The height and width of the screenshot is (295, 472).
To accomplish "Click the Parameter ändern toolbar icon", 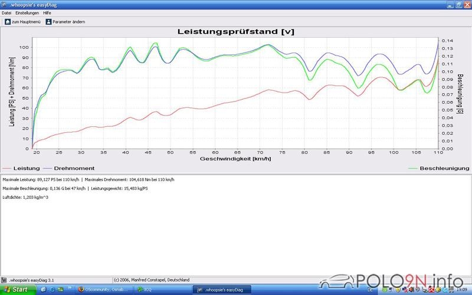I will click(48, 21).
